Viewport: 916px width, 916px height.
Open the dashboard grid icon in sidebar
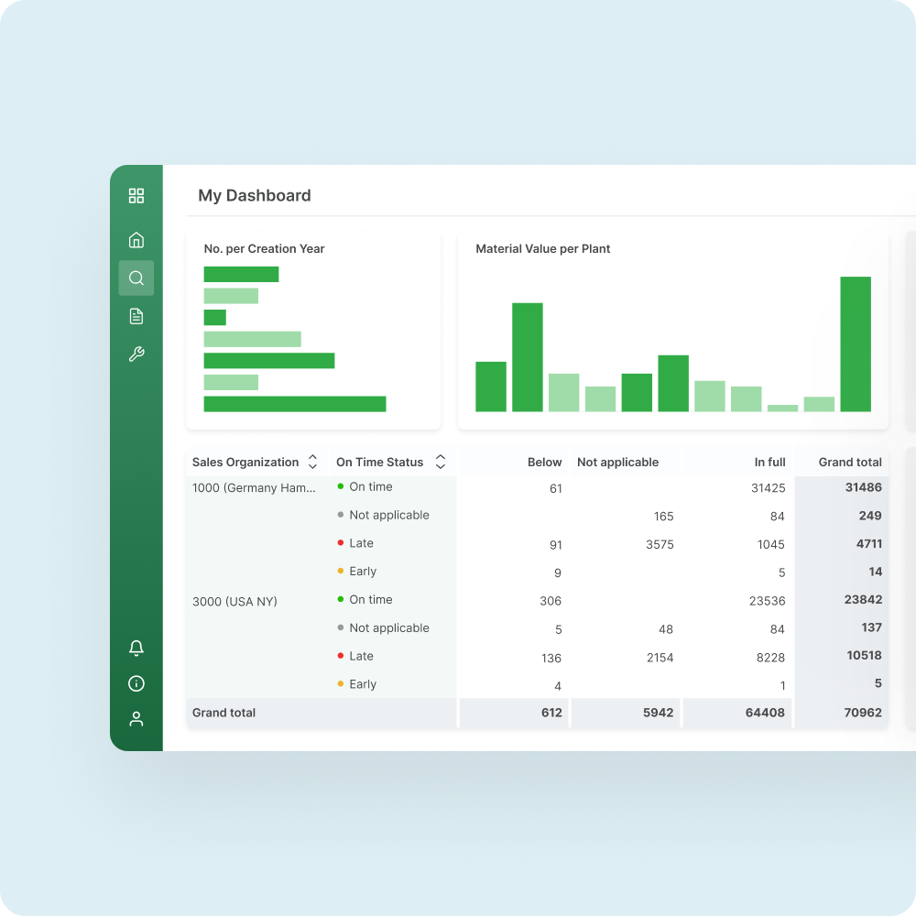point(136,196)
